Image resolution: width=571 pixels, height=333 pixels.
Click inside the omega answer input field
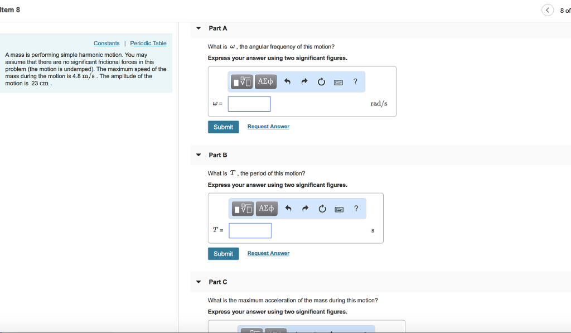point(249,104)
